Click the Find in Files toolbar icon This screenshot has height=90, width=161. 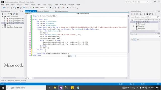[x=50, y=8]
